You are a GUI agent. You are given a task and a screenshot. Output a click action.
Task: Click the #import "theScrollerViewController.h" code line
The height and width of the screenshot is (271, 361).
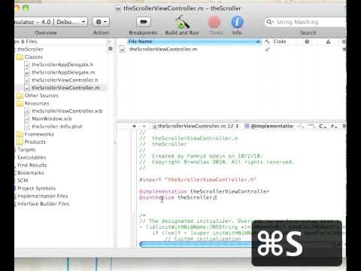click(198, 180)
